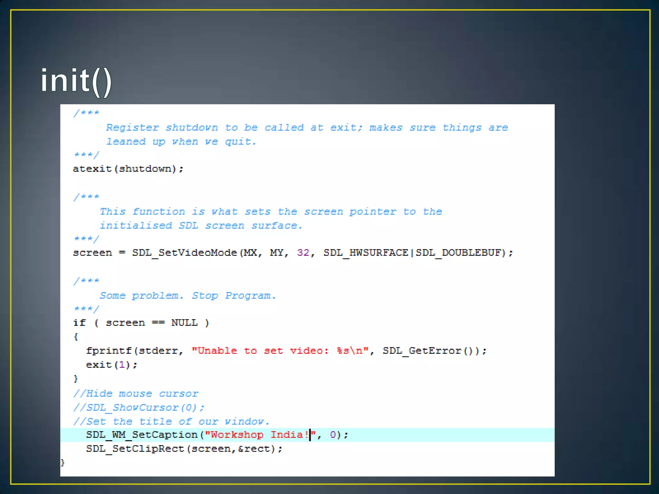Click the highlighted SDL_WM_SetCaption line
659x494 pixels.
pyautogui.click(x=142, y=435)
